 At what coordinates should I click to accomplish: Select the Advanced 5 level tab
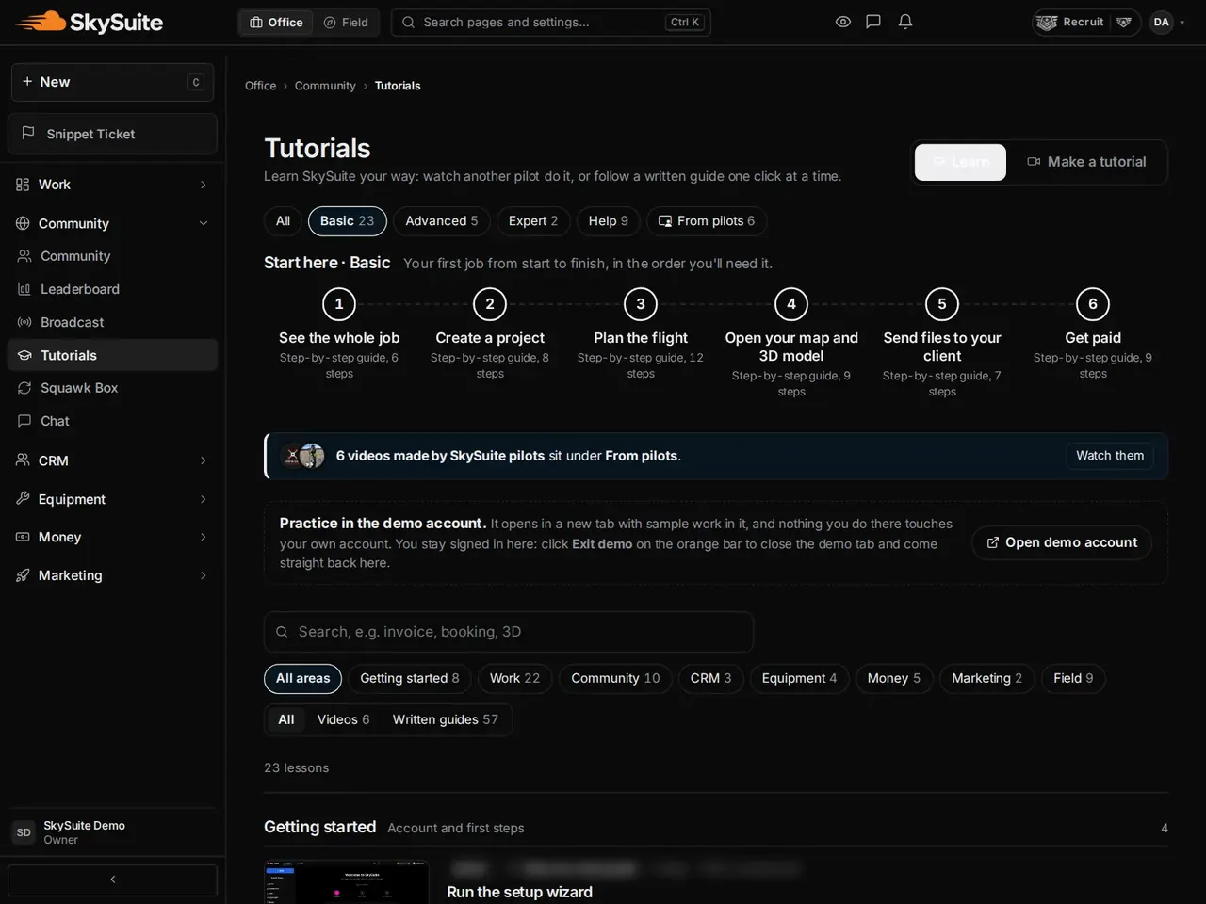(442, 221)
